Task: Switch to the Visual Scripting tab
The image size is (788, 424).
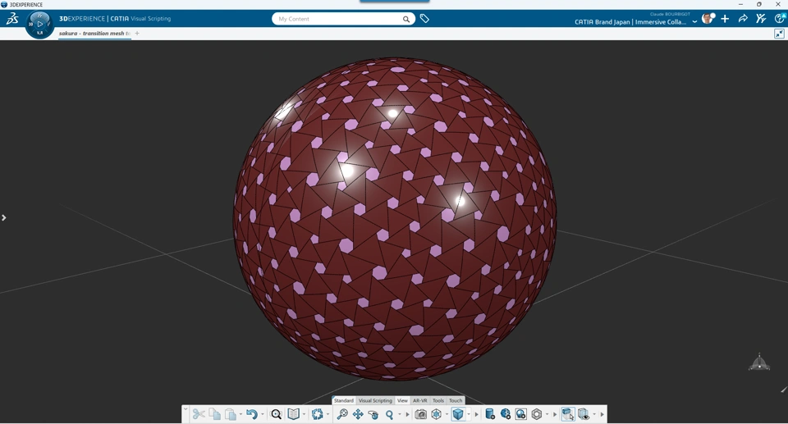Action: 375,400
